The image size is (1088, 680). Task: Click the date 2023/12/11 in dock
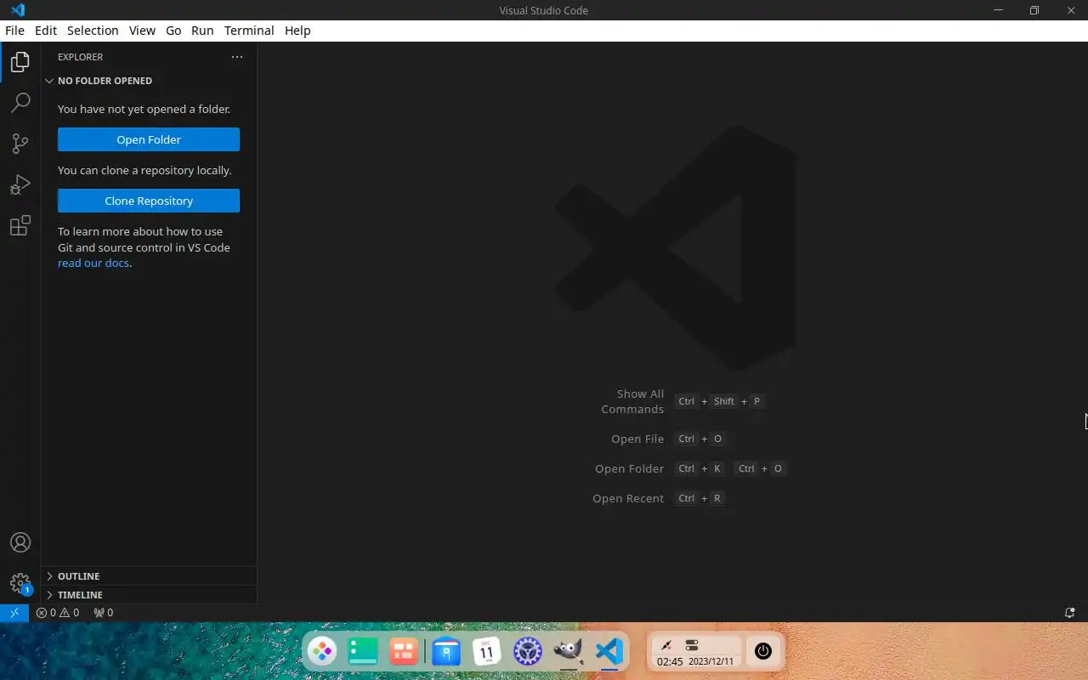(x=711, y=661)
